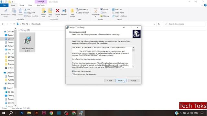Click the refresh button beside address bar

(x=159, y=24)
